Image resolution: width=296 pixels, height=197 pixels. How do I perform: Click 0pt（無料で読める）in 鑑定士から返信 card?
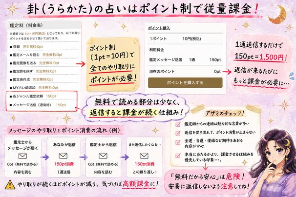tap(104, 164)
